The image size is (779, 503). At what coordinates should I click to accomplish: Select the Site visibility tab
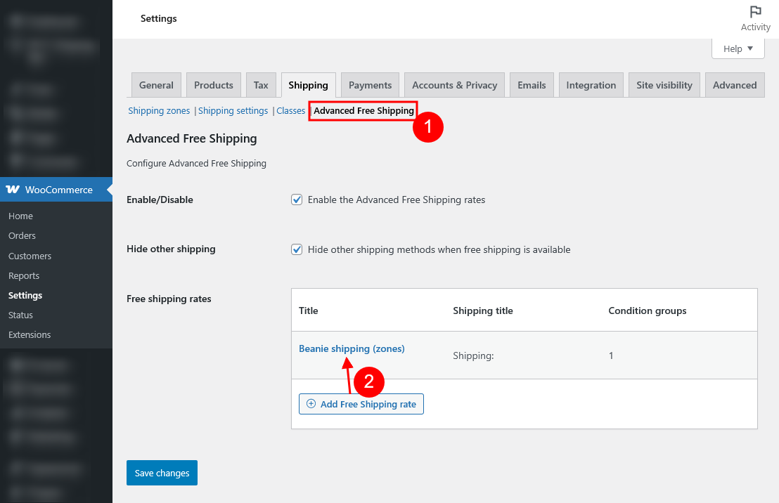pyautogui.click(x=664, y=85)
